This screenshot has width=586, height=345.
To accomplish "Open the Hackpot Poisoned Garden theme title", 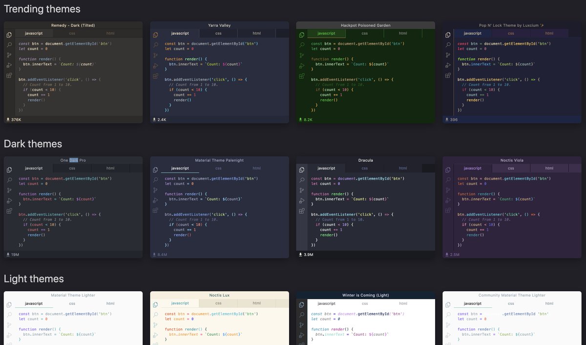I will [x=366, y=25].
